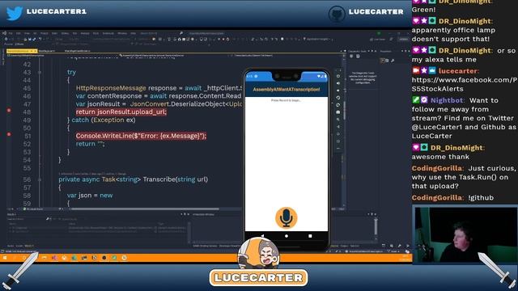The height and width of the screenshot is (291, 518).
Task: Open the emulator more options dots
Action: click(x=338, y=149)
